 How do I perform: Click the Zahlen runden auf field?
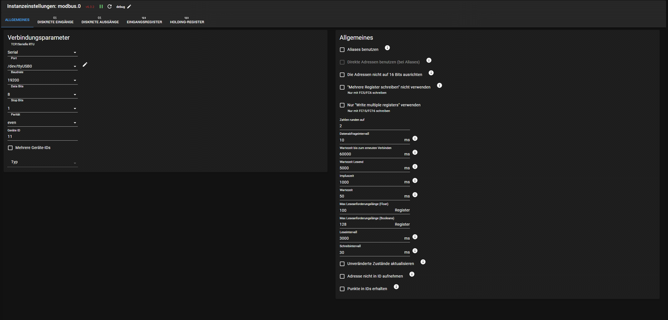[x=375, y=126]
